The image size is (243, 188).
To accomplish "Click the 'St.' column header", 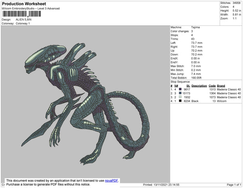I will click(x=188, y=86).
